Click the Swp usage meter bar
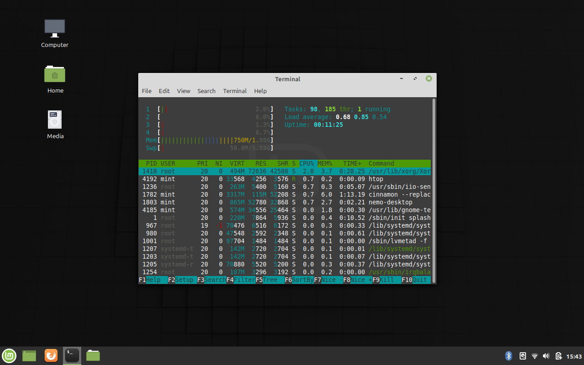Screen dimensions: 584x365 [210, 148]
